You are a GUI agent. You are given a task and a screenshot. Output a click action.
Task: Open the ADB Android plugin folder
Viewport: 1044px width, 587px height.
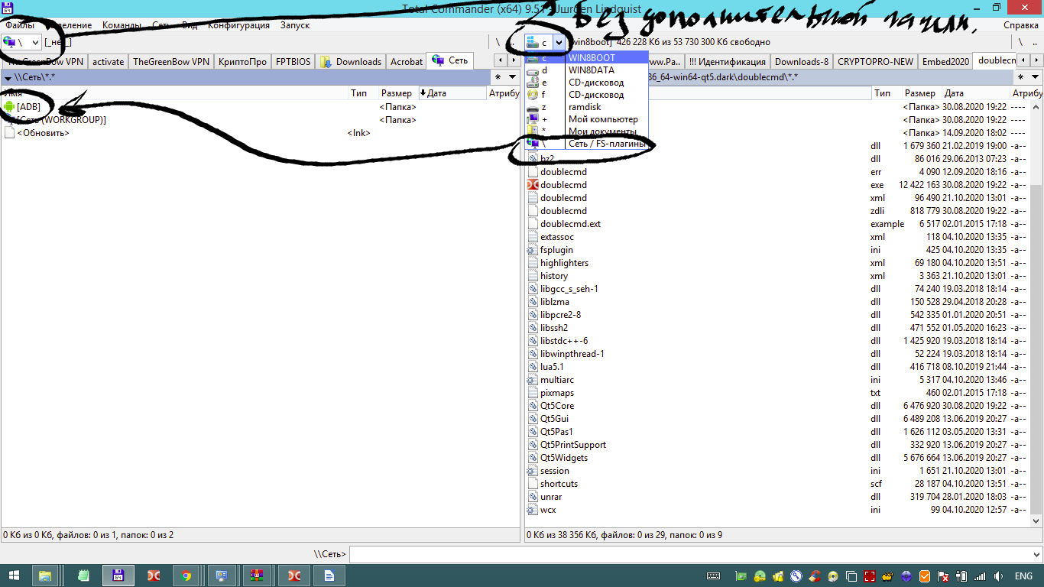tap(28, 107)
